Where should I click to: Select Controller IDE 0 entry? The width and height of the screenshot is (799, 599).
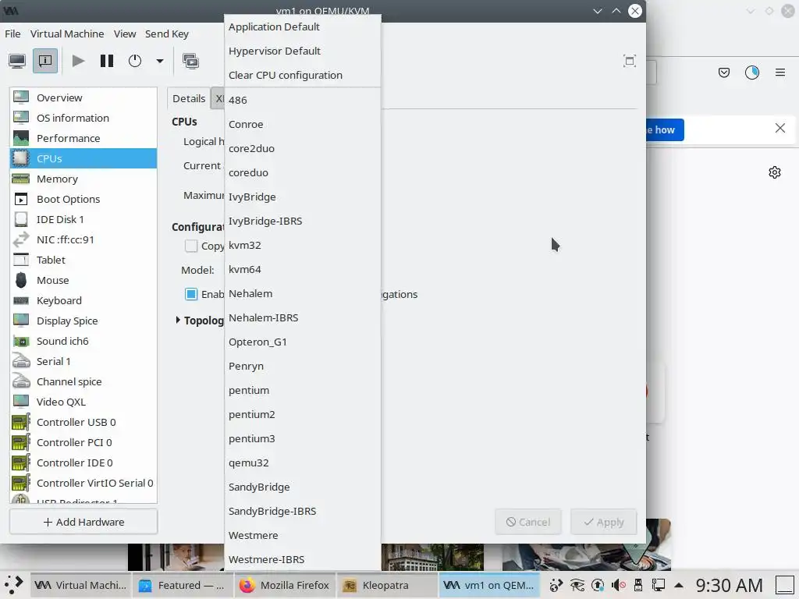(x=83, y=463)
